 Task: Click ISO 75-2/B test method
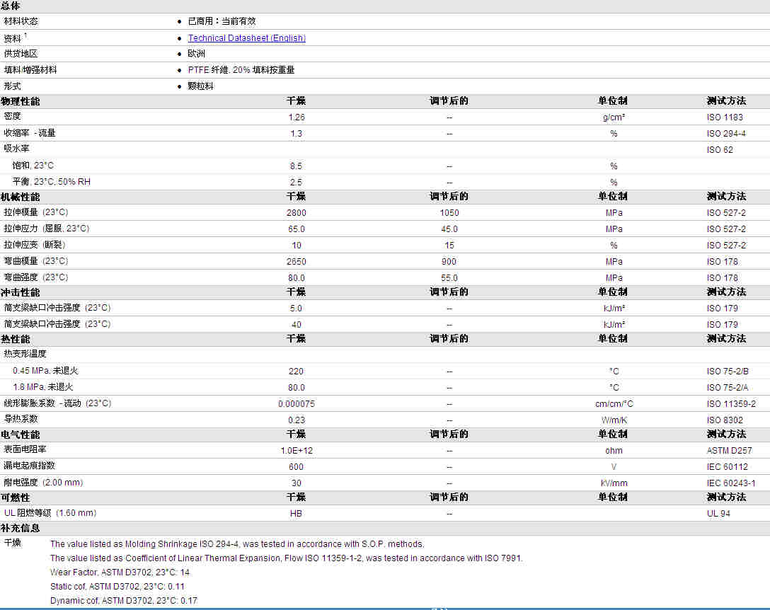point(728,372)
